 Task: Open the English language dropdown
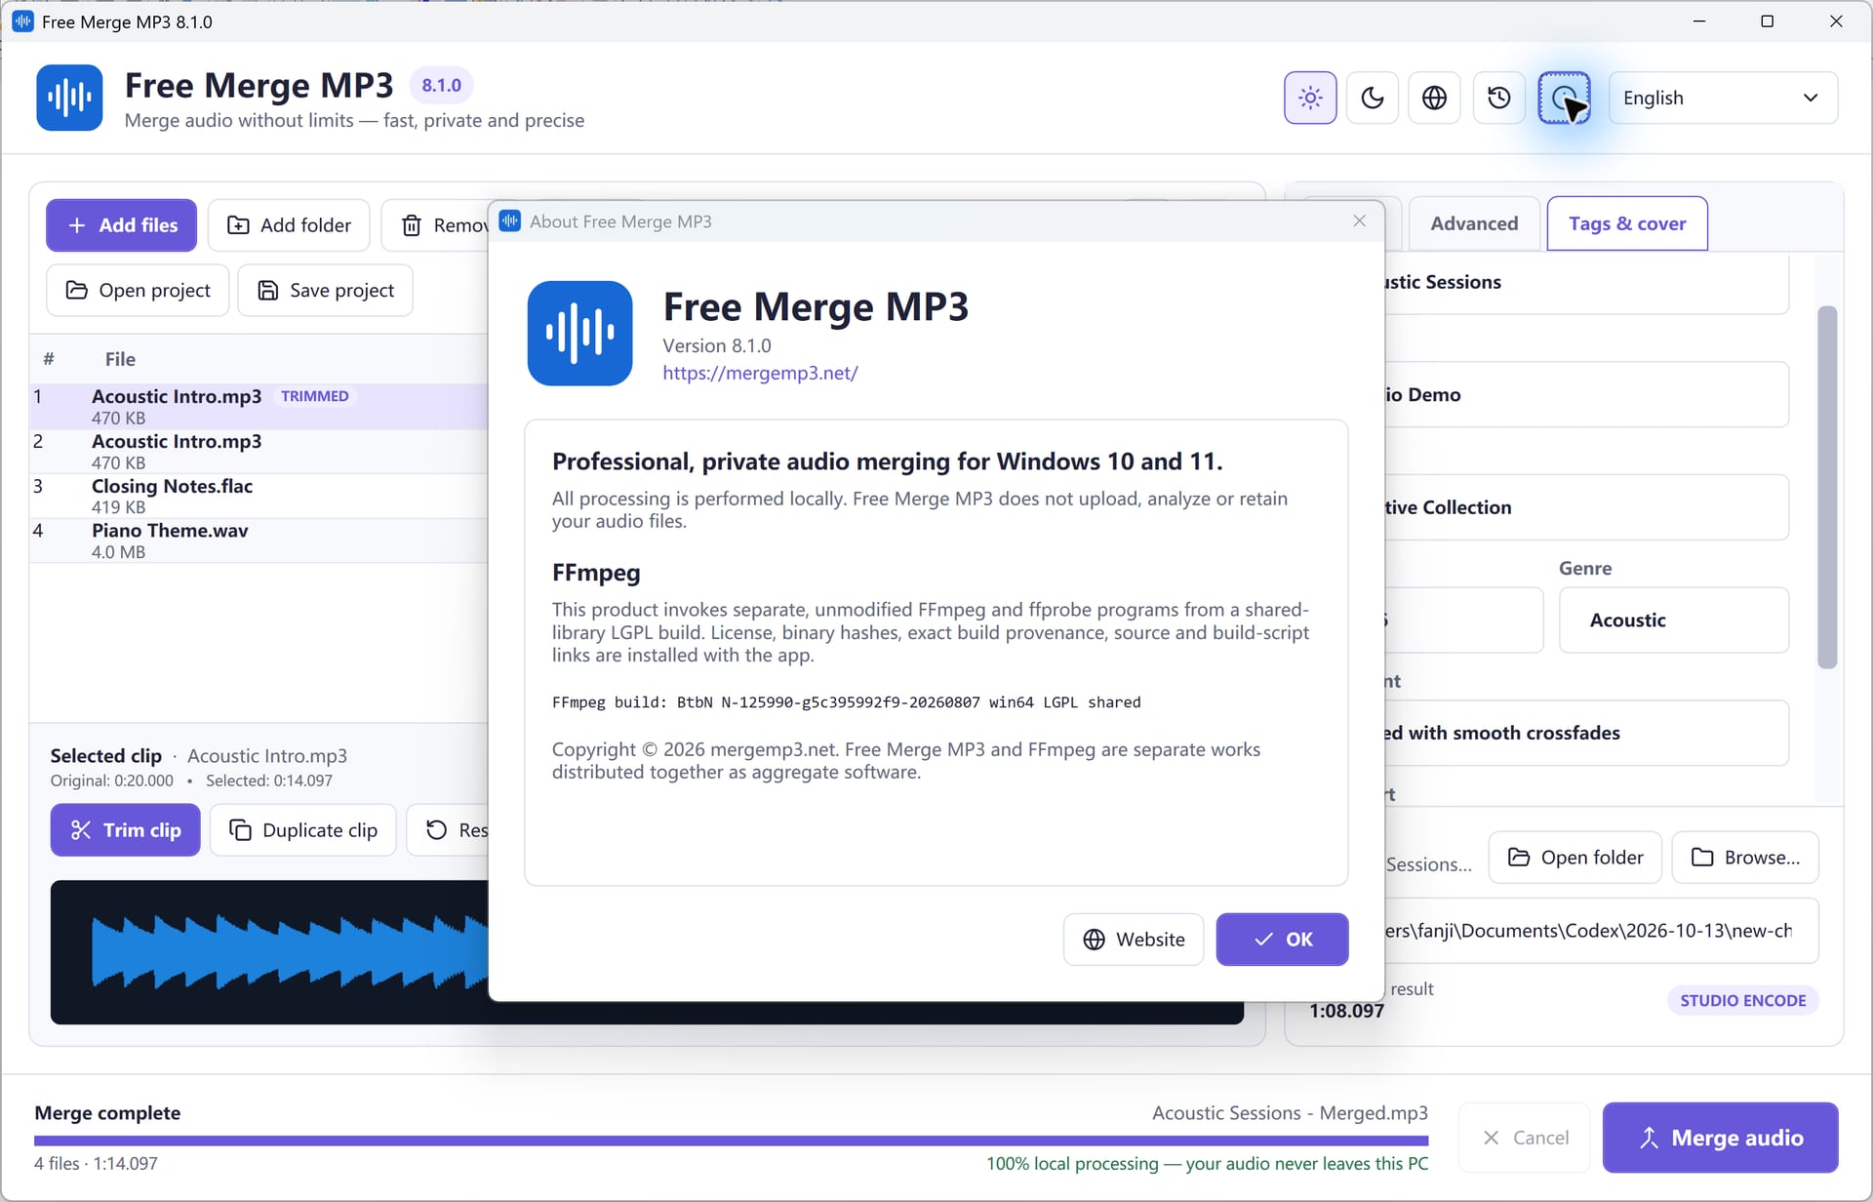[1723, 98]
